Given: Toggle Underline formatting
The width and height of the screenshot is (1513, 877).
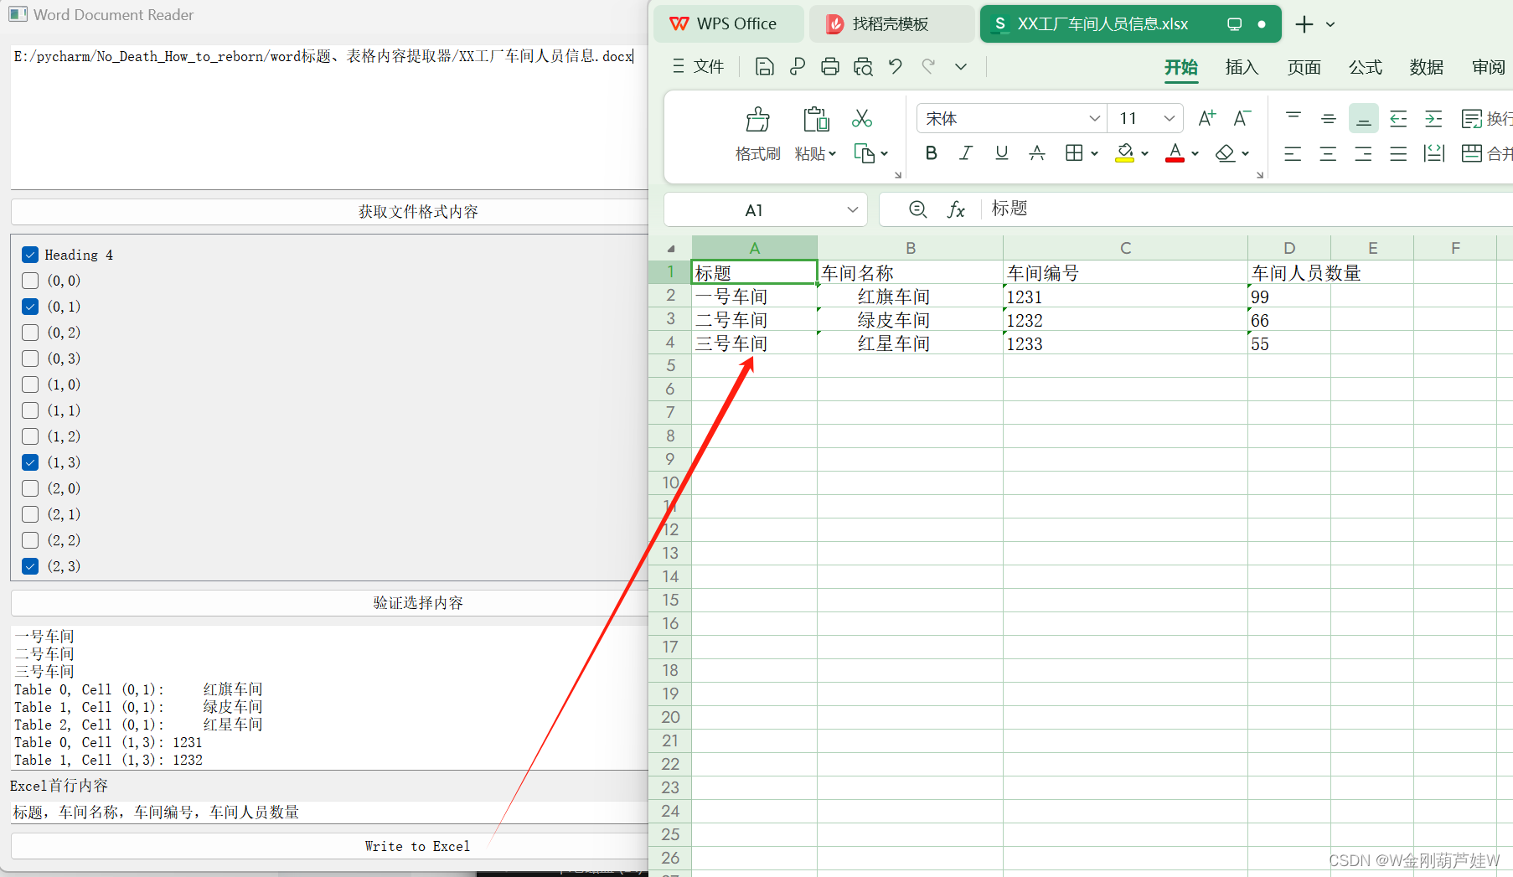Looking at the screenshot, I should pyautogui.click(x=1001, y=153).
